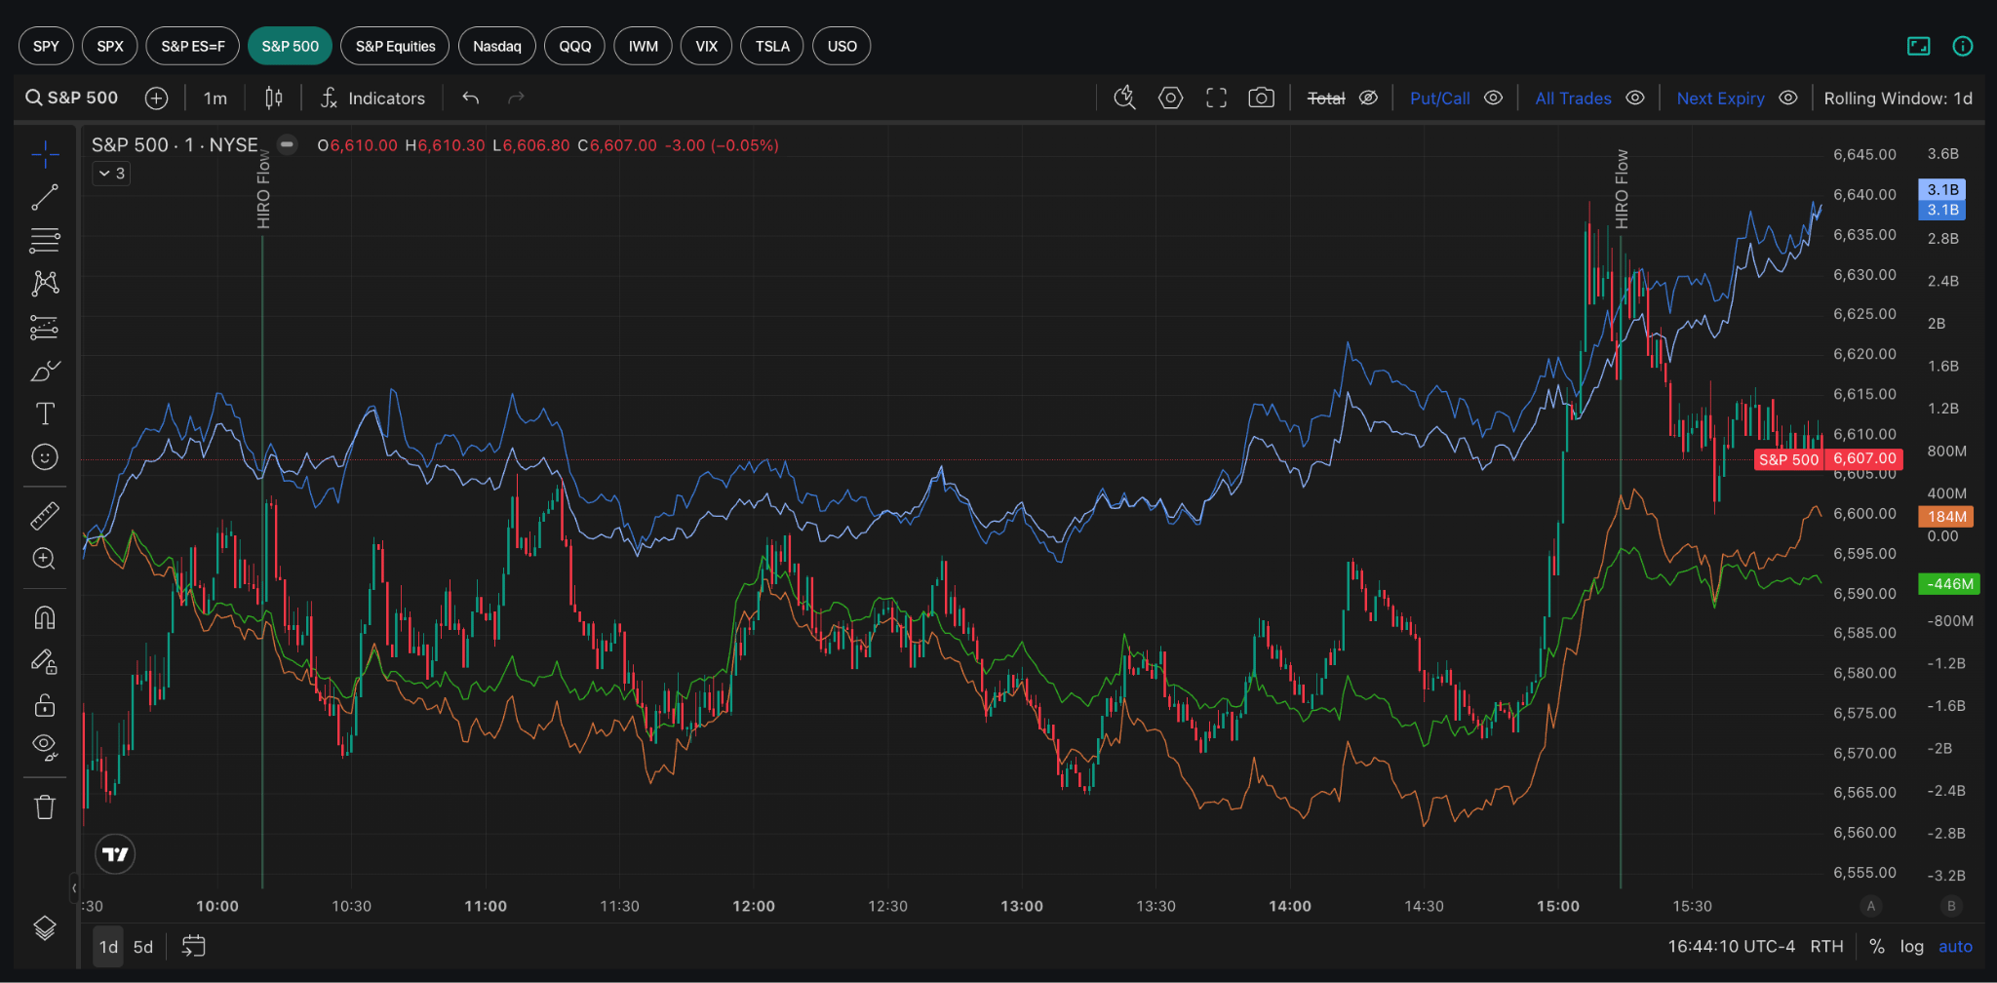Open the 1m interval dropdown

tap(215, 98)
